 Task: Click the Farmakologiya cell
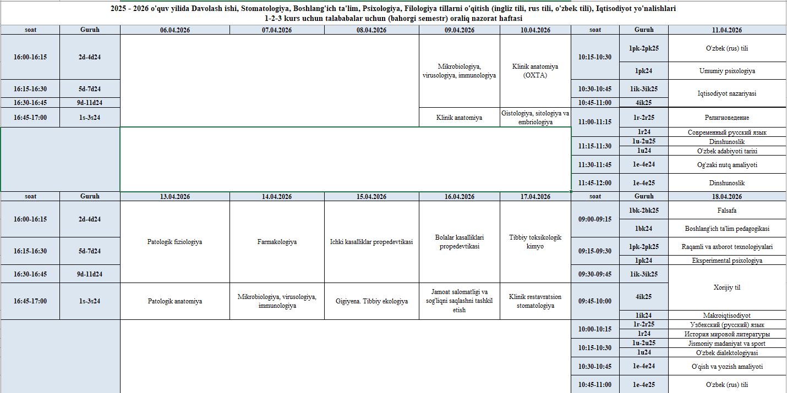tap(277, 242)
